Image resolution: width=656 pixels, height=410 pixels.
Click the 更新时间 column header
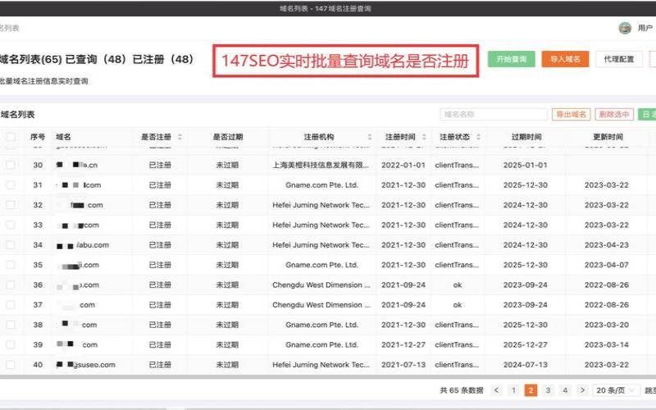pyautogui.click(x=608, y=137)
